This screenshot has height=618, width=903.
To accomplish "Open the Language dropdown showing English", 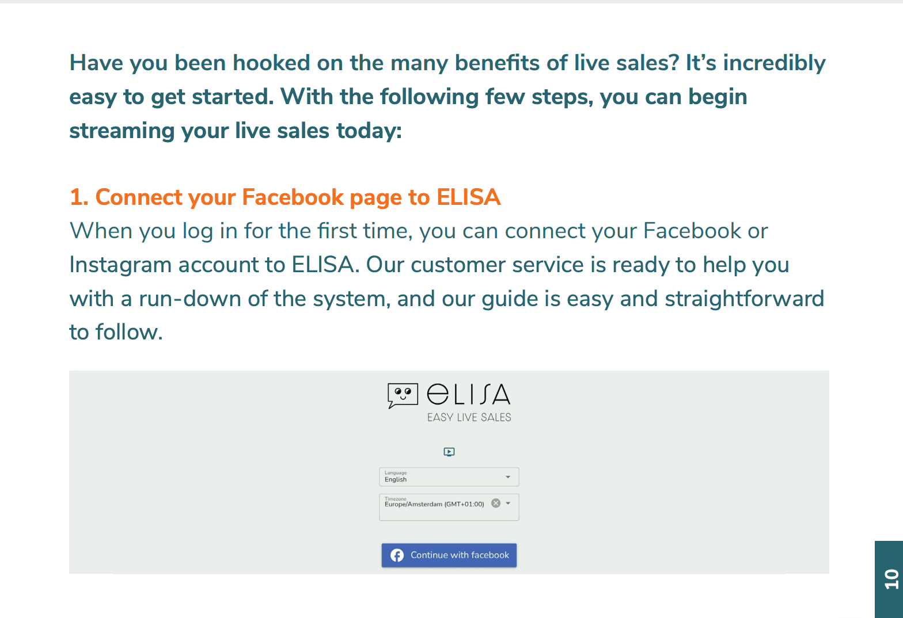I will click(x=449, y=476).
